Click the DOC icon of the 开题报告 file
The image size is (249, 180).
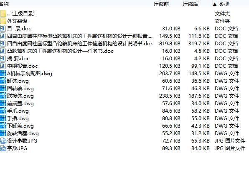click(x=3, y=36)
